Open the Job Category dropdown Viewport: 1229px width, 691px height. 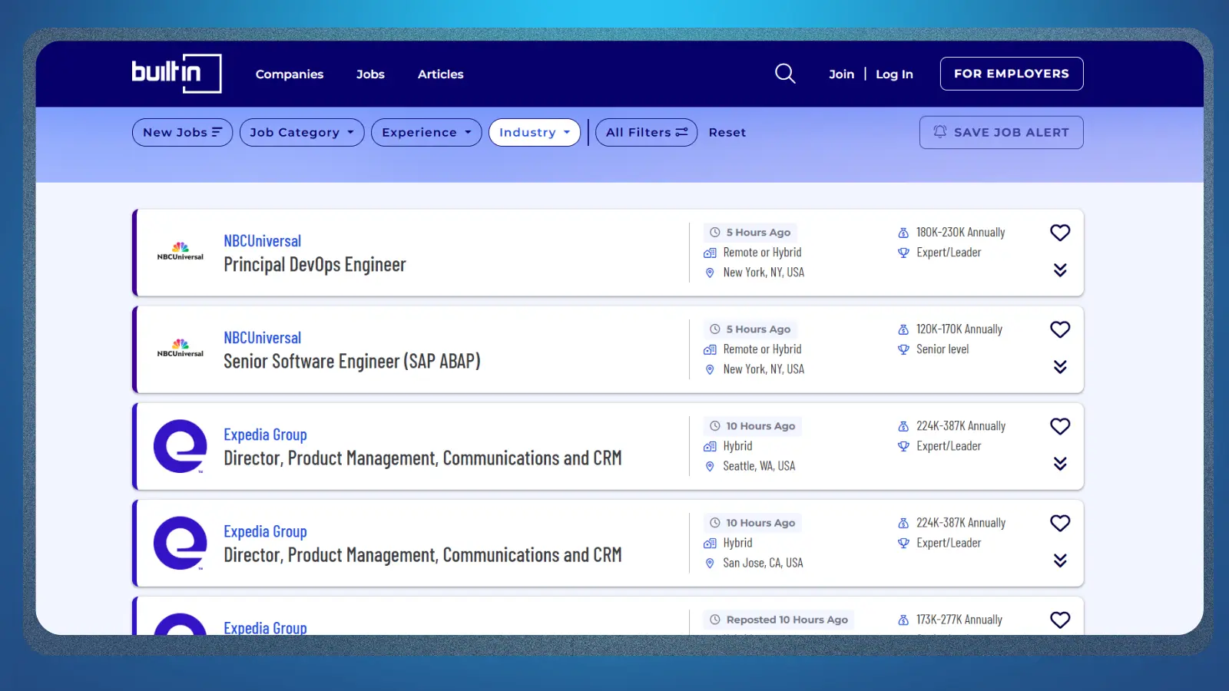click(x=302, y=132)
